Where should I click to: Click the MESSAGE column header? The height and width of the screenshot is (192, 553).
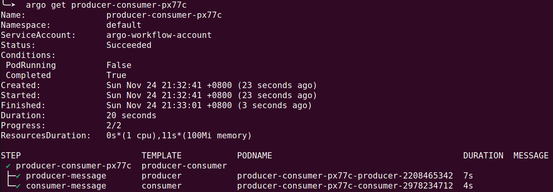pyautogui.click(x=531, y=156)
